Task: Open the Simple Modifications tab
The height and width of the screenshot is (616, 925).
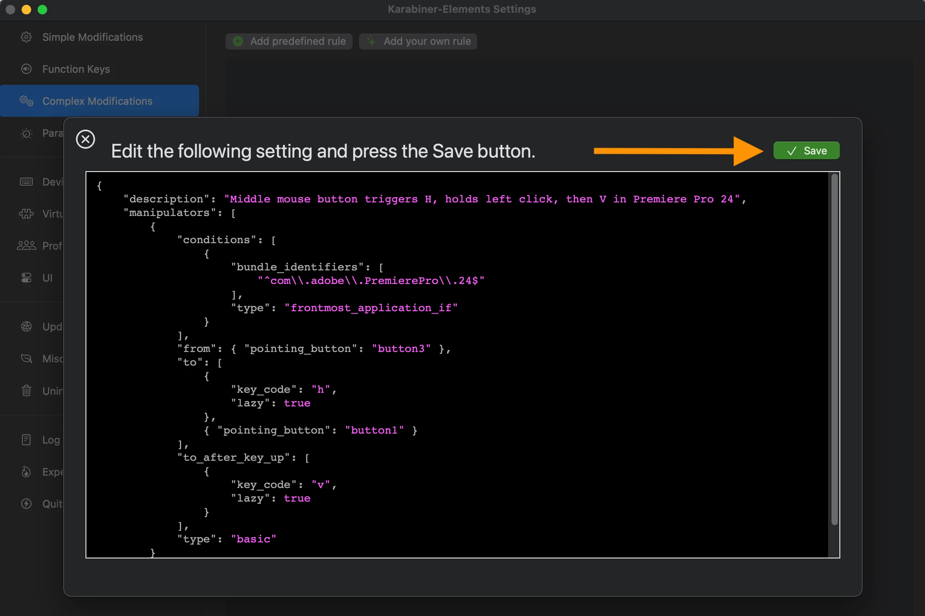Action: point(92,37)
